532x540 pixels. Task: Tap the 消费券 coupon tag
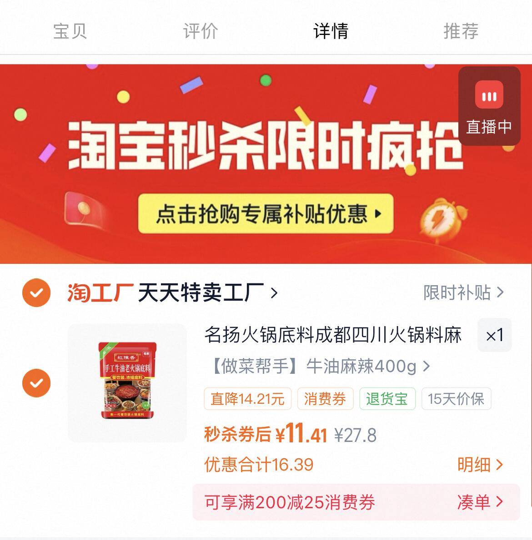coord(325,399)
